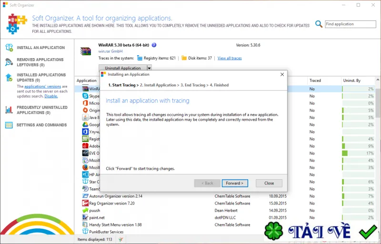Viewport: 381px width, 244px height.
Task: Click the Disable link for updates
Action: pos(51,96)
